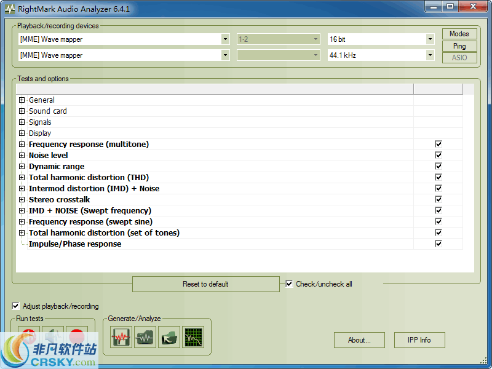Disable Adjust playback/recording checkbox

15,306
